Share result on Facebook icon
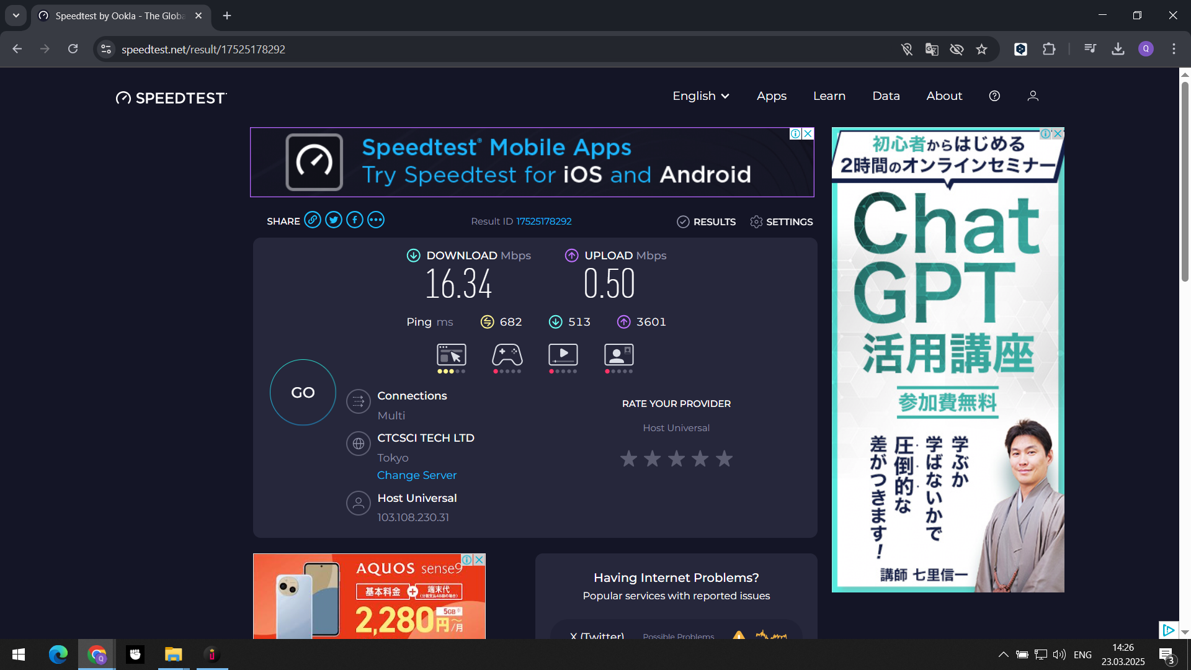1191x670 pixels. coord(355,220)
